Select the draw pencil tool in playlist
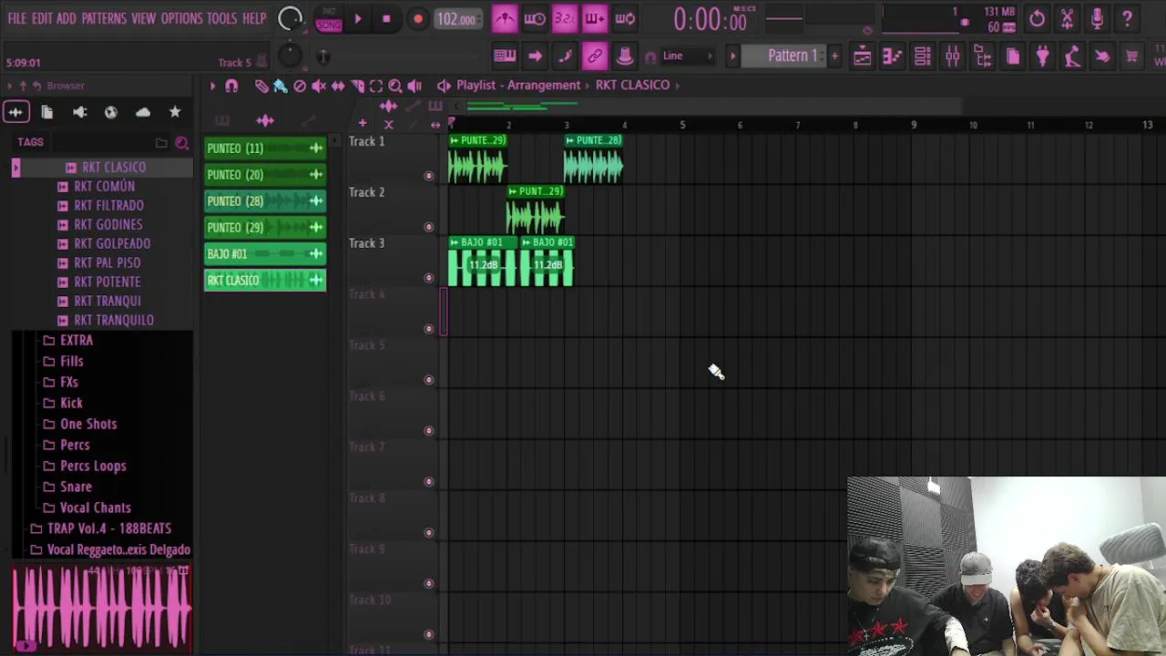The width and height of the screenshot is (1166, 656). coord(261,86)
